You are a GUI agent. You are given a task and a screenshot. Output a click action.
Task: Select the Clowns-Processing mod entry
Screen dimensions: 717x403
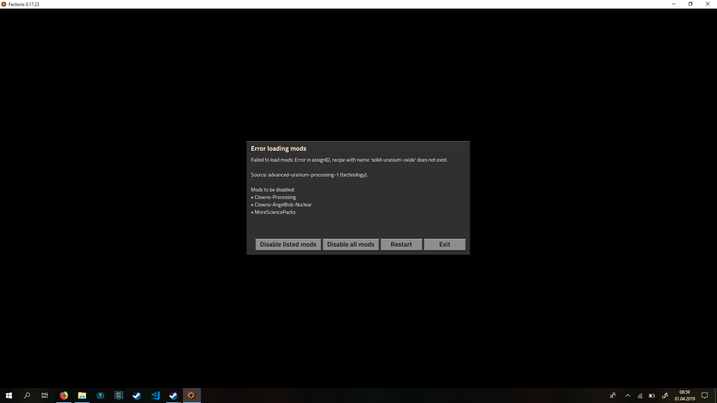(x=275, y=197)
